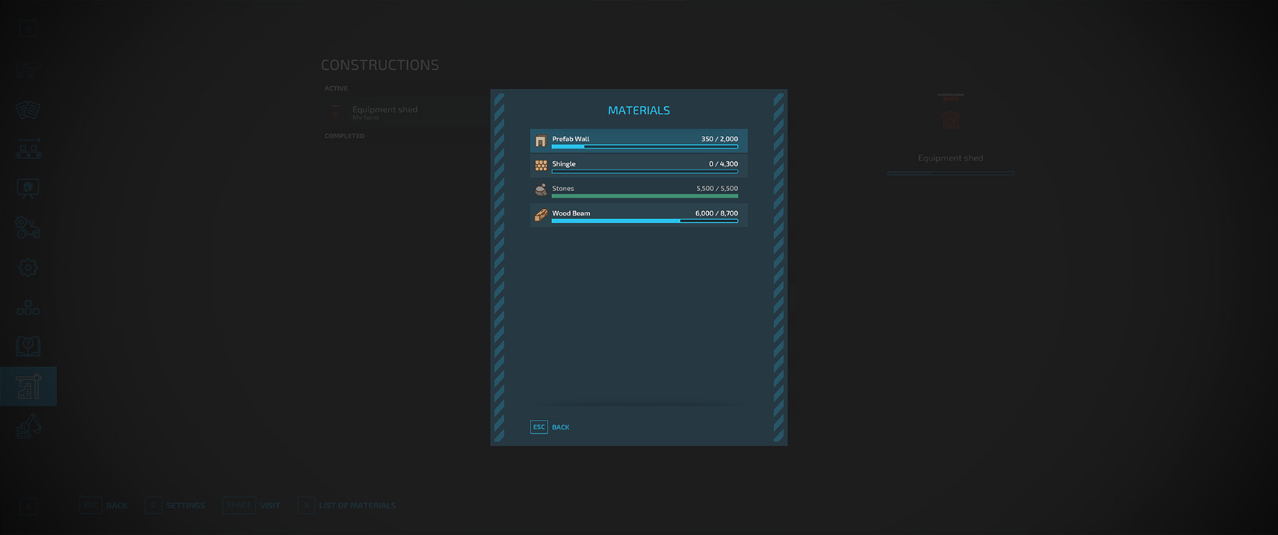Image resolution: width=1278 pixels, height=535 pixels.
Task: Click the bottom-left key hint box icon
Action: click(x=28, y=506)
